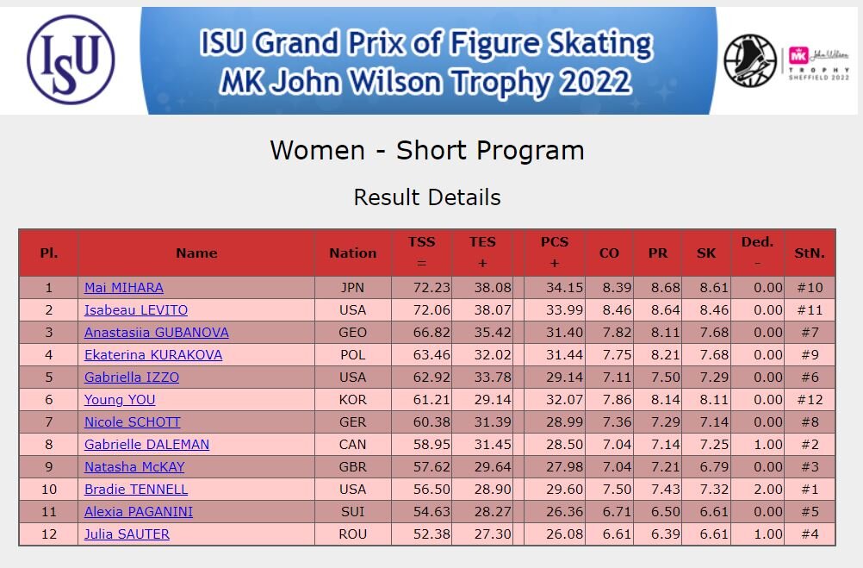Open Bradie TENNELL's skater details

click(x=136, y=490)
